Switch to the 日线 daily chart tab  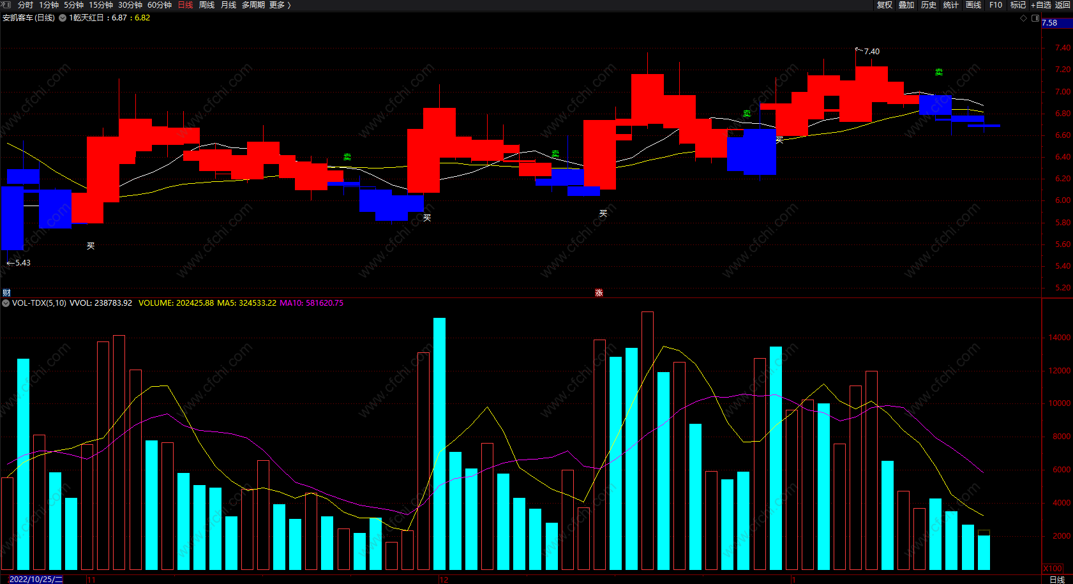click(x=185, y=5)
